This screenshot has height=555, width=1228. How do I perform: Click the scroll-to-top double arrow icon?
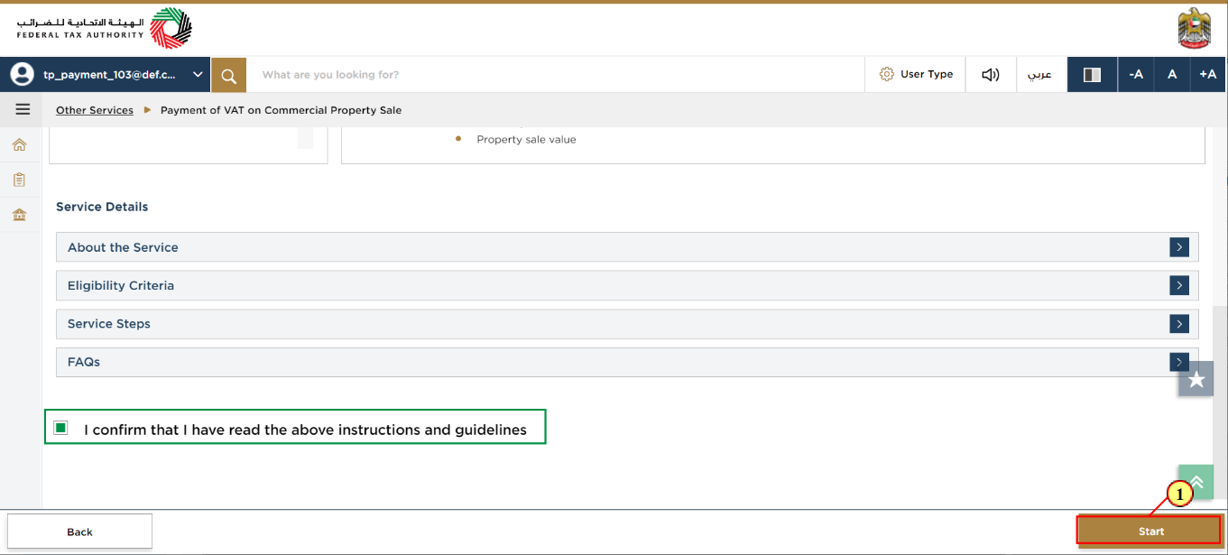[x=1196, y=483]
